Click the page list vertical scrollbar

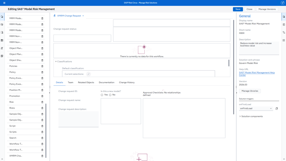pos(46,131)
